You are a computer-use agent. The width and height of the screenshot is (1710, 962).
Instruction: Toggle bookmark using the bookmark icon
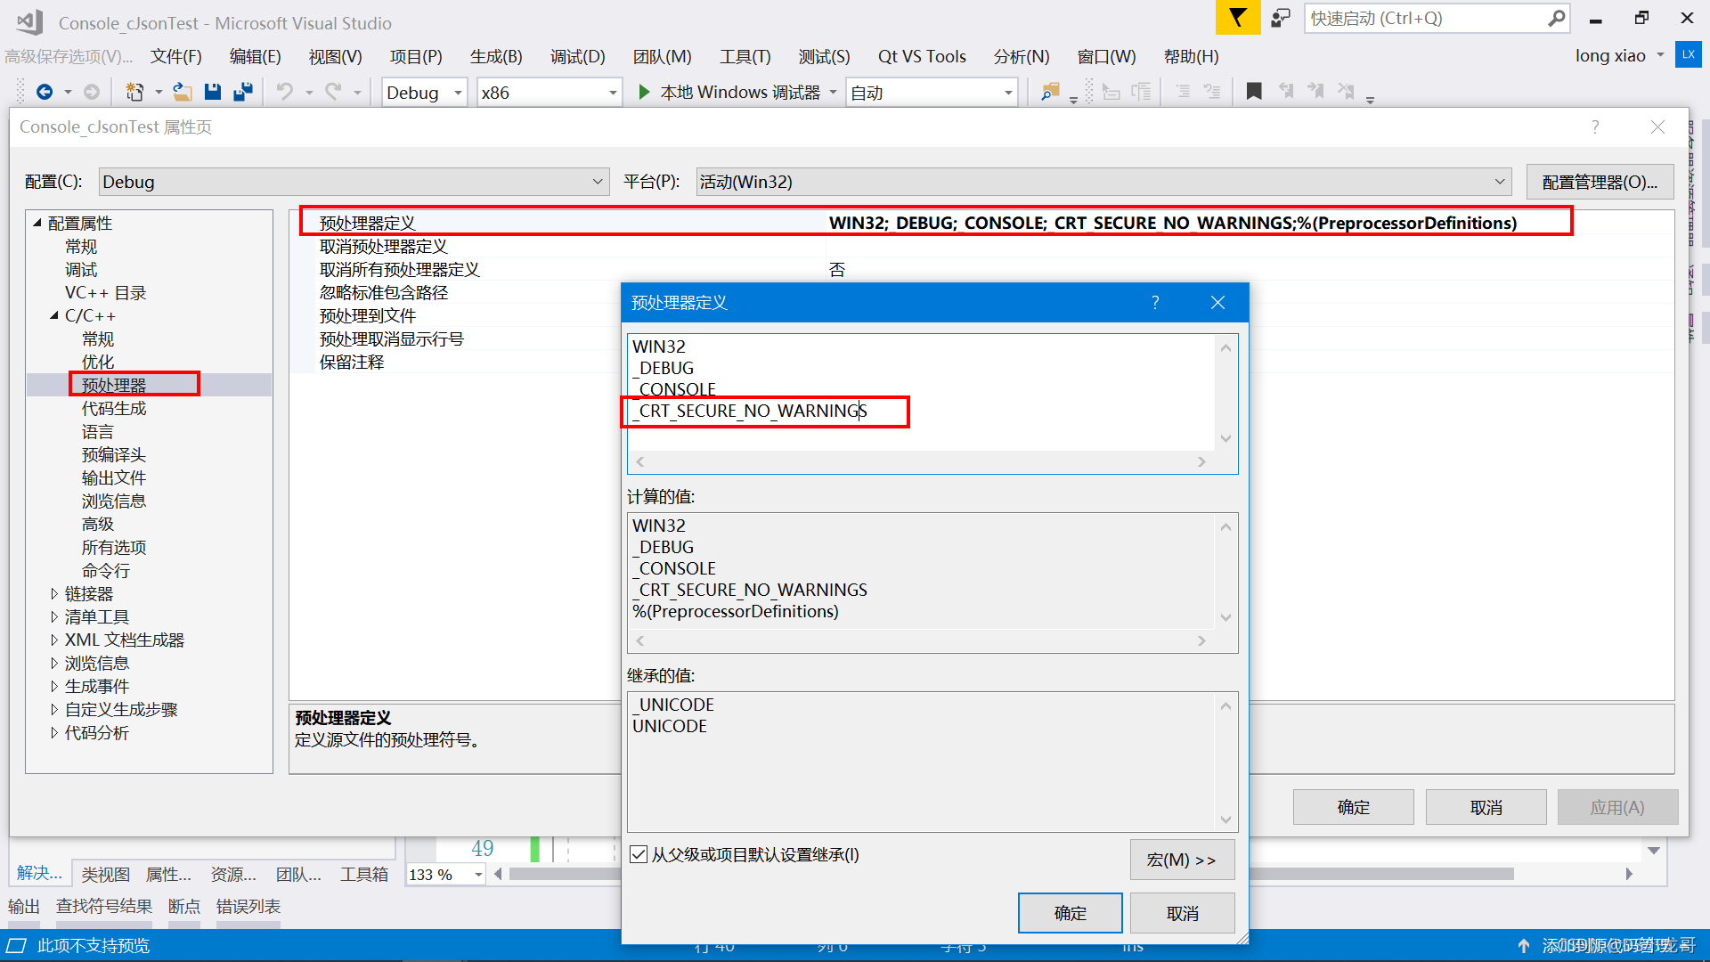click(1254, 92)
